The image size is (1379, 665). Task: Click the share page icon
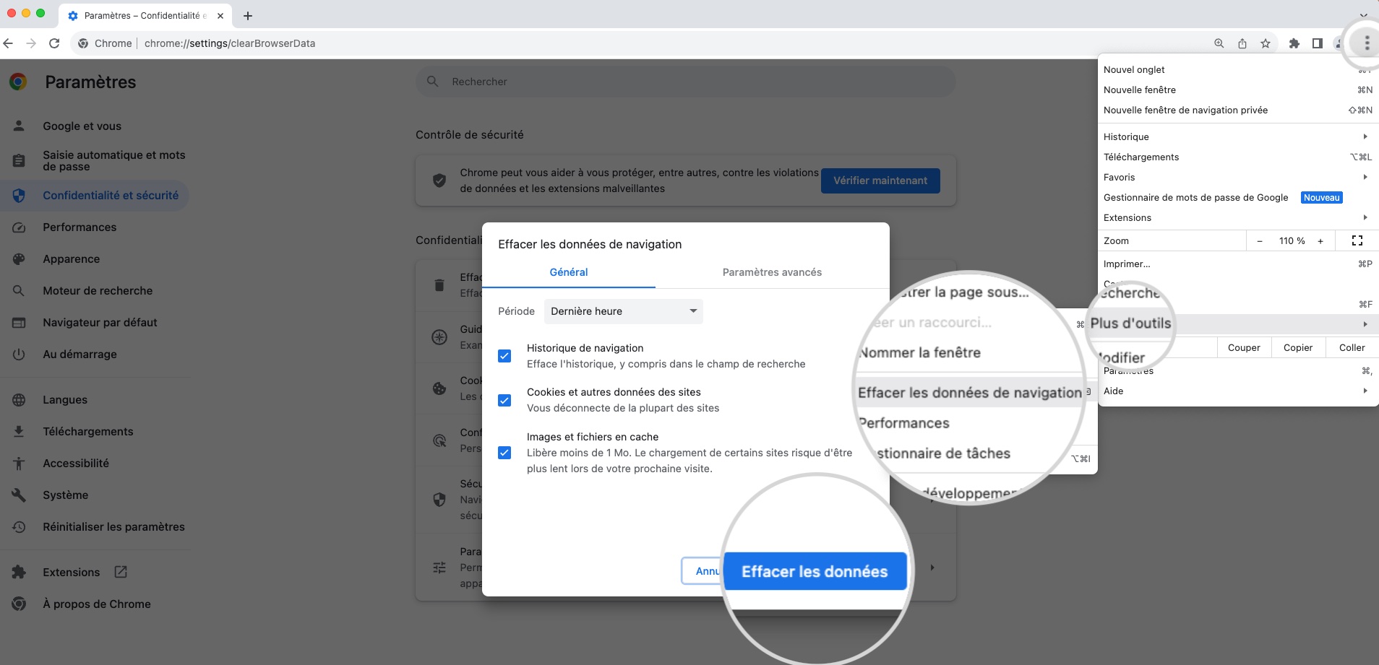coord(1242,43)
